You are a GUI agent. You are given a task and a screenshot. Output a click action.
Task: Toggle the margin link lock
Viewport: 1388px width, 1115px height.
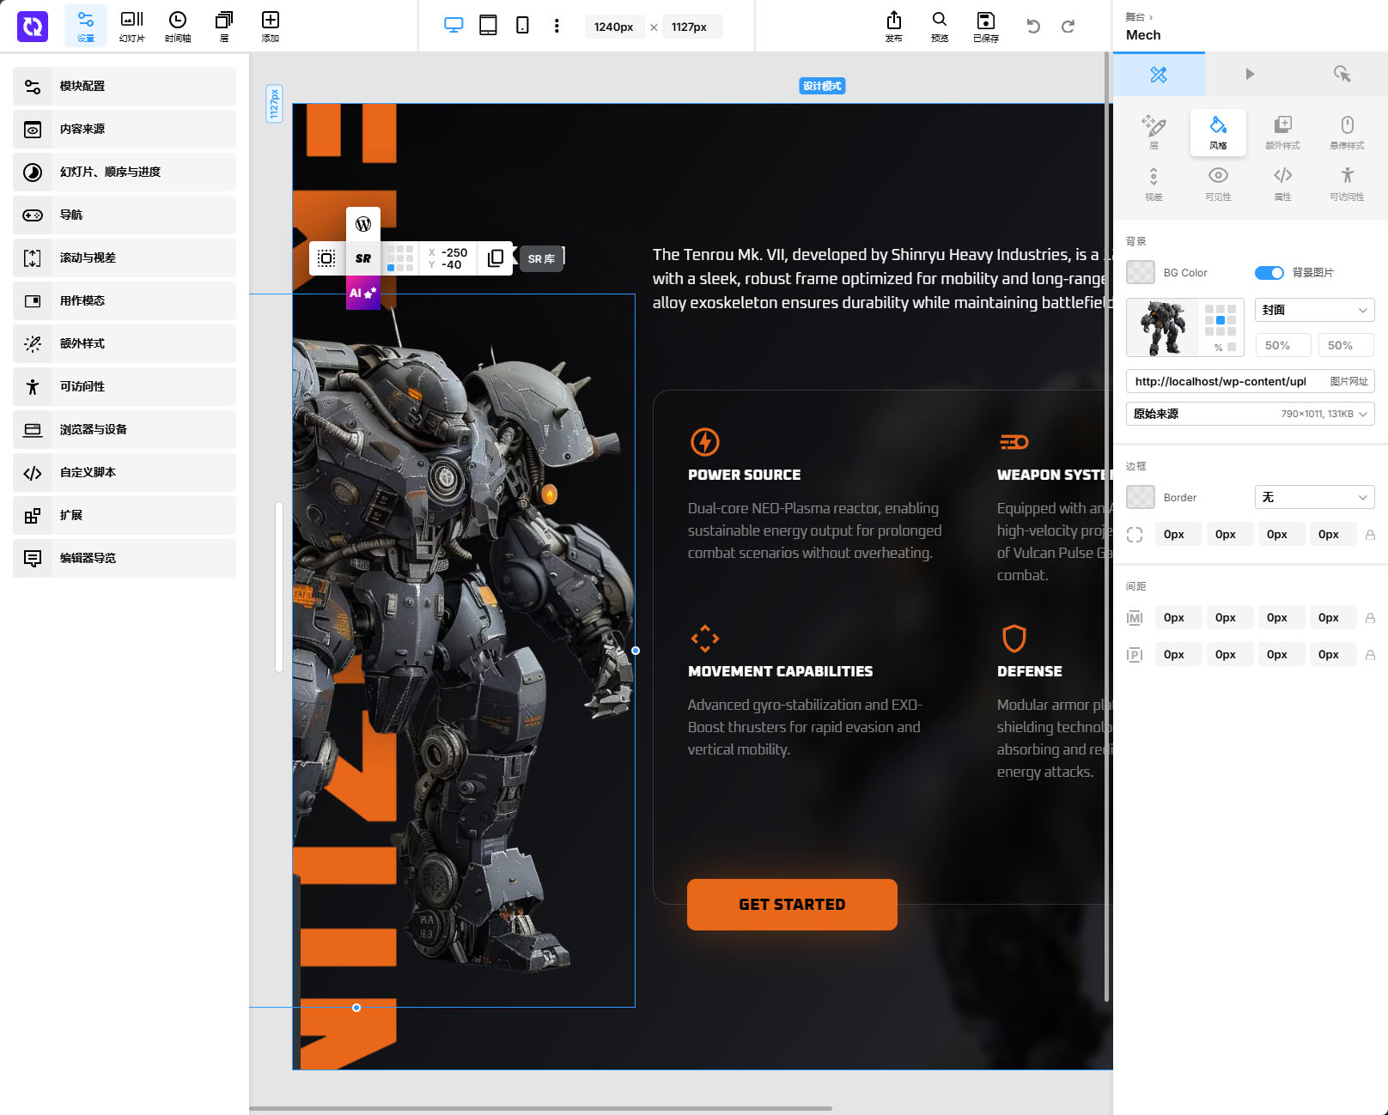pyautogui.click(x=1370, y=618)
